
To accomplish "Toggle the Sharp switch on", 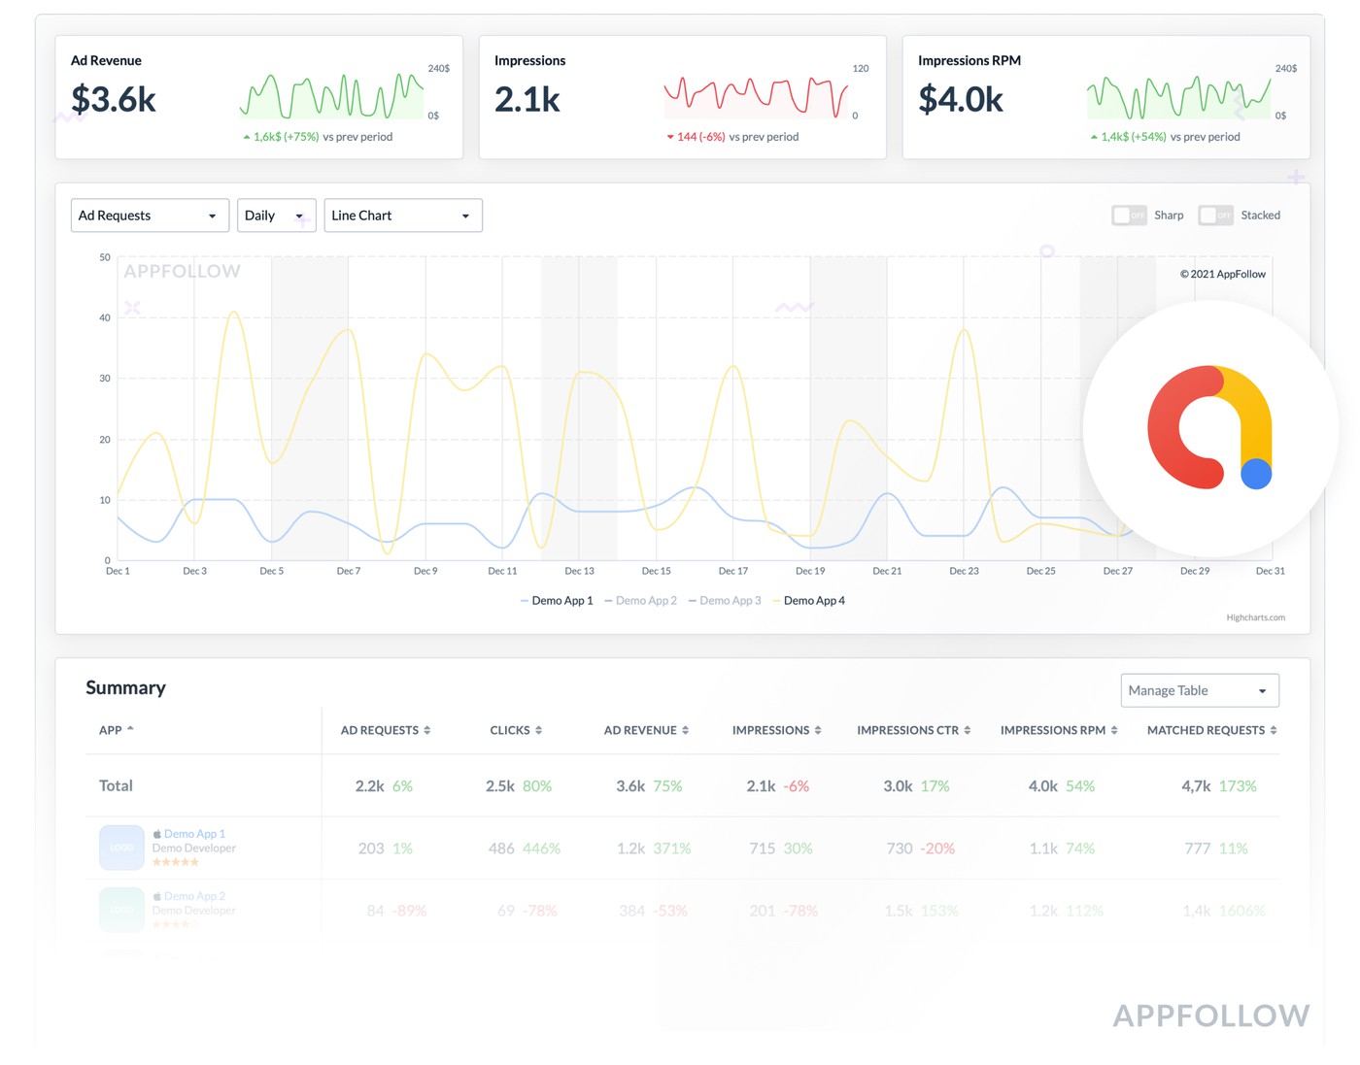I will point(1129,216).
